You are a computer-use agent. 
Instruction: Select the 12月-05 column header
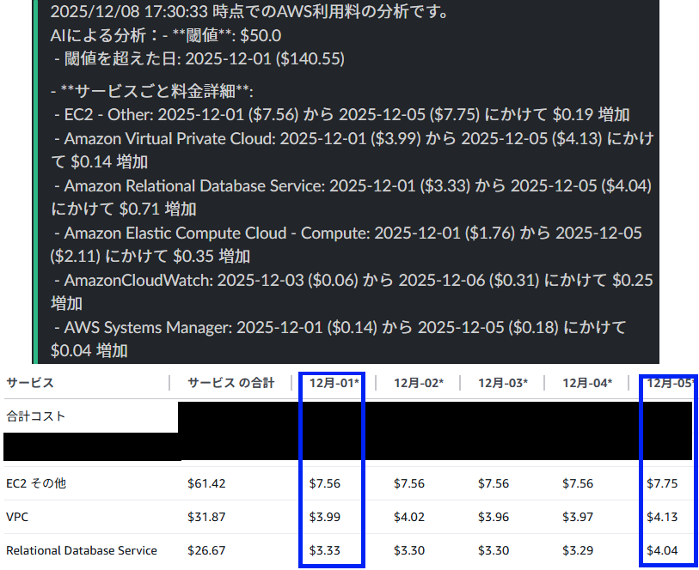pos(669,383)
